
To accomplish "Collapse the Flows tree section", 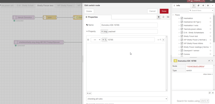I will [x=173, y=15].
